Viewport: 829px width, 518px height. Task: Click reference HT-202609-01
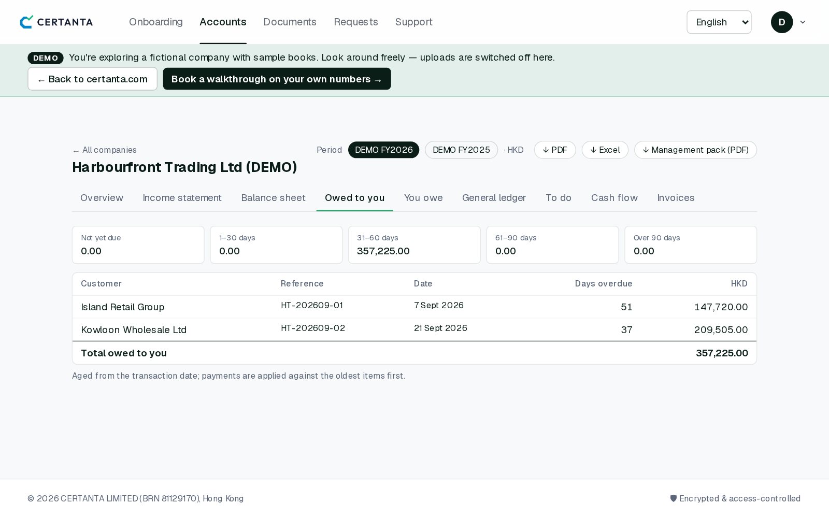click(x=312, y=306)
